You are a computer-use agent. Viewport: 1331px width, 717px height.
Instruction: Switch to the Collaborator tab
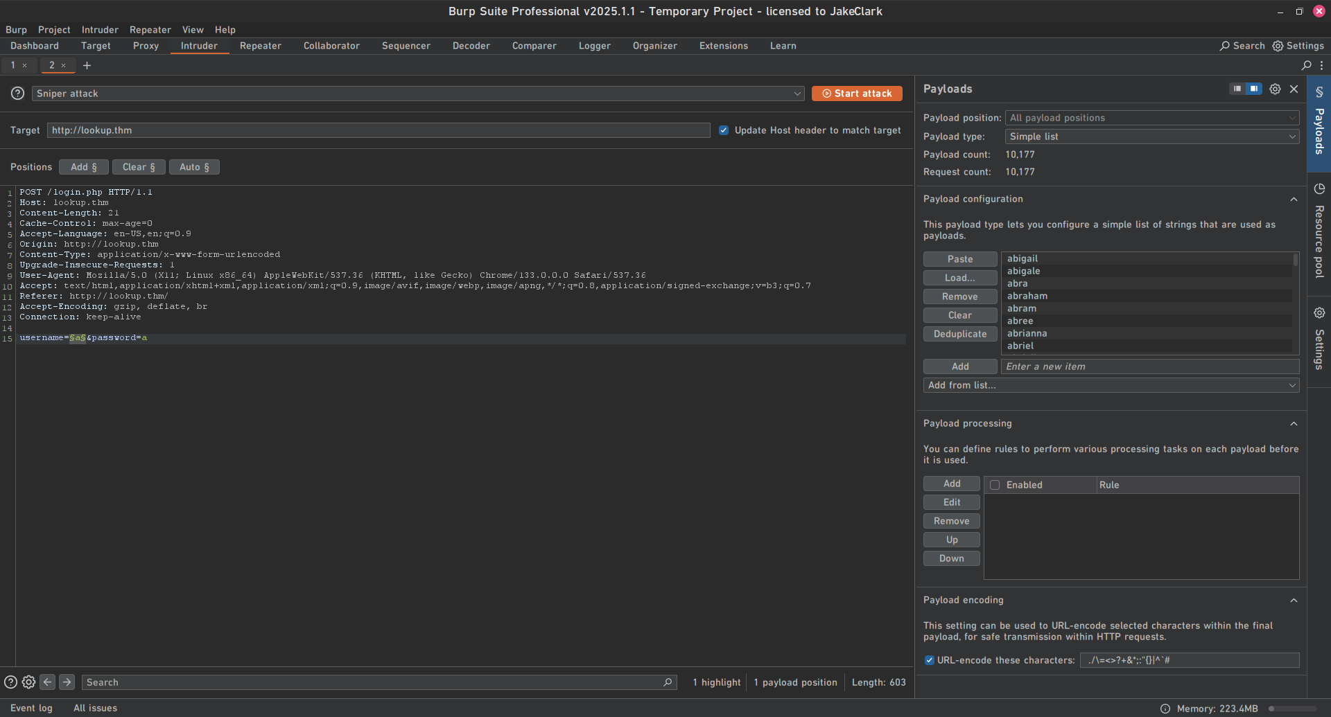click(331, 46)
